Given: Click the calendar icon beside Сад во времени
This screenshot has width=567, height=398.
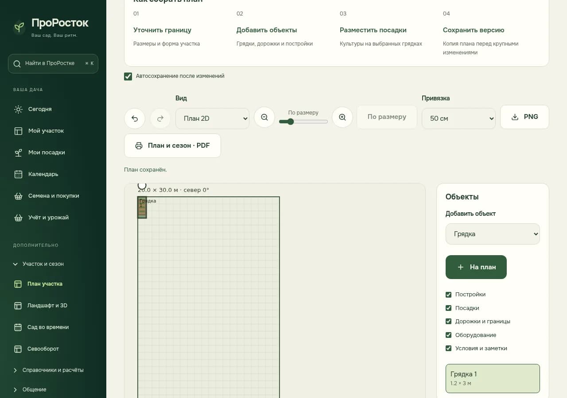Looking at the screenshot, I should coord(18,327).
